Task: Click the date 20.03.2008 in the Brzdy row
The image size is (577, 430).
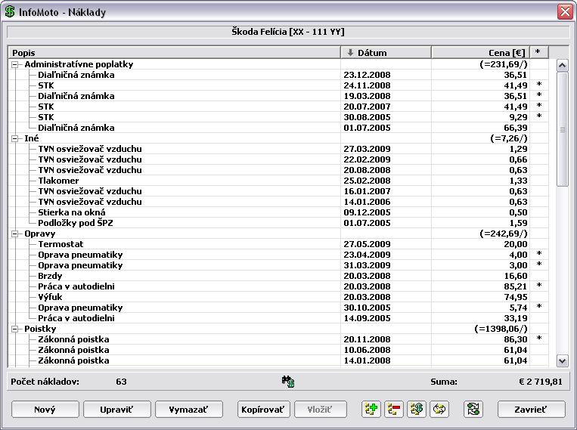Action: (x=367, y=276)
